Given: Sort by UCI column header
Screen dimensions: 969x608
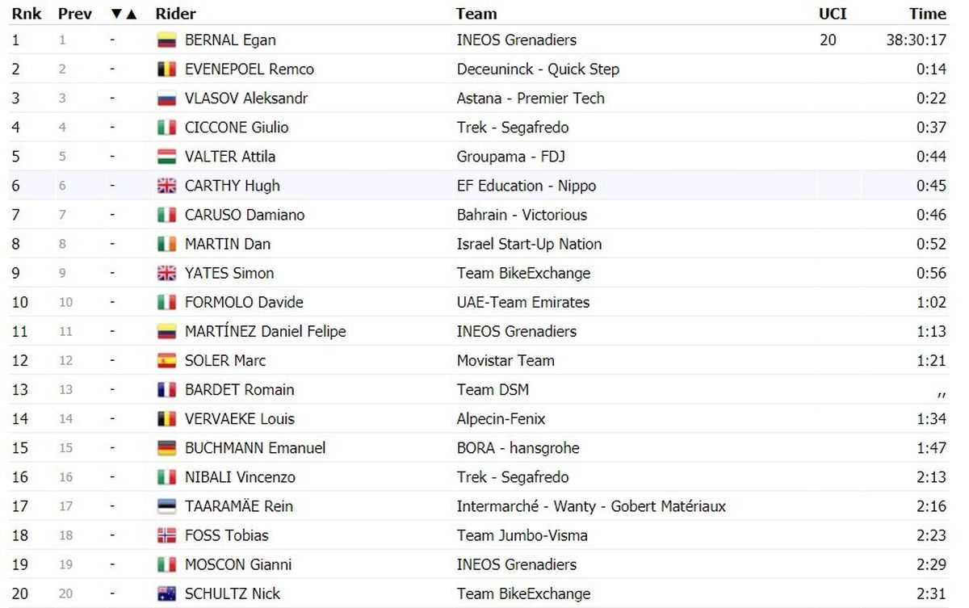Looking at the screenshot, I should click(x=833, y=14).
